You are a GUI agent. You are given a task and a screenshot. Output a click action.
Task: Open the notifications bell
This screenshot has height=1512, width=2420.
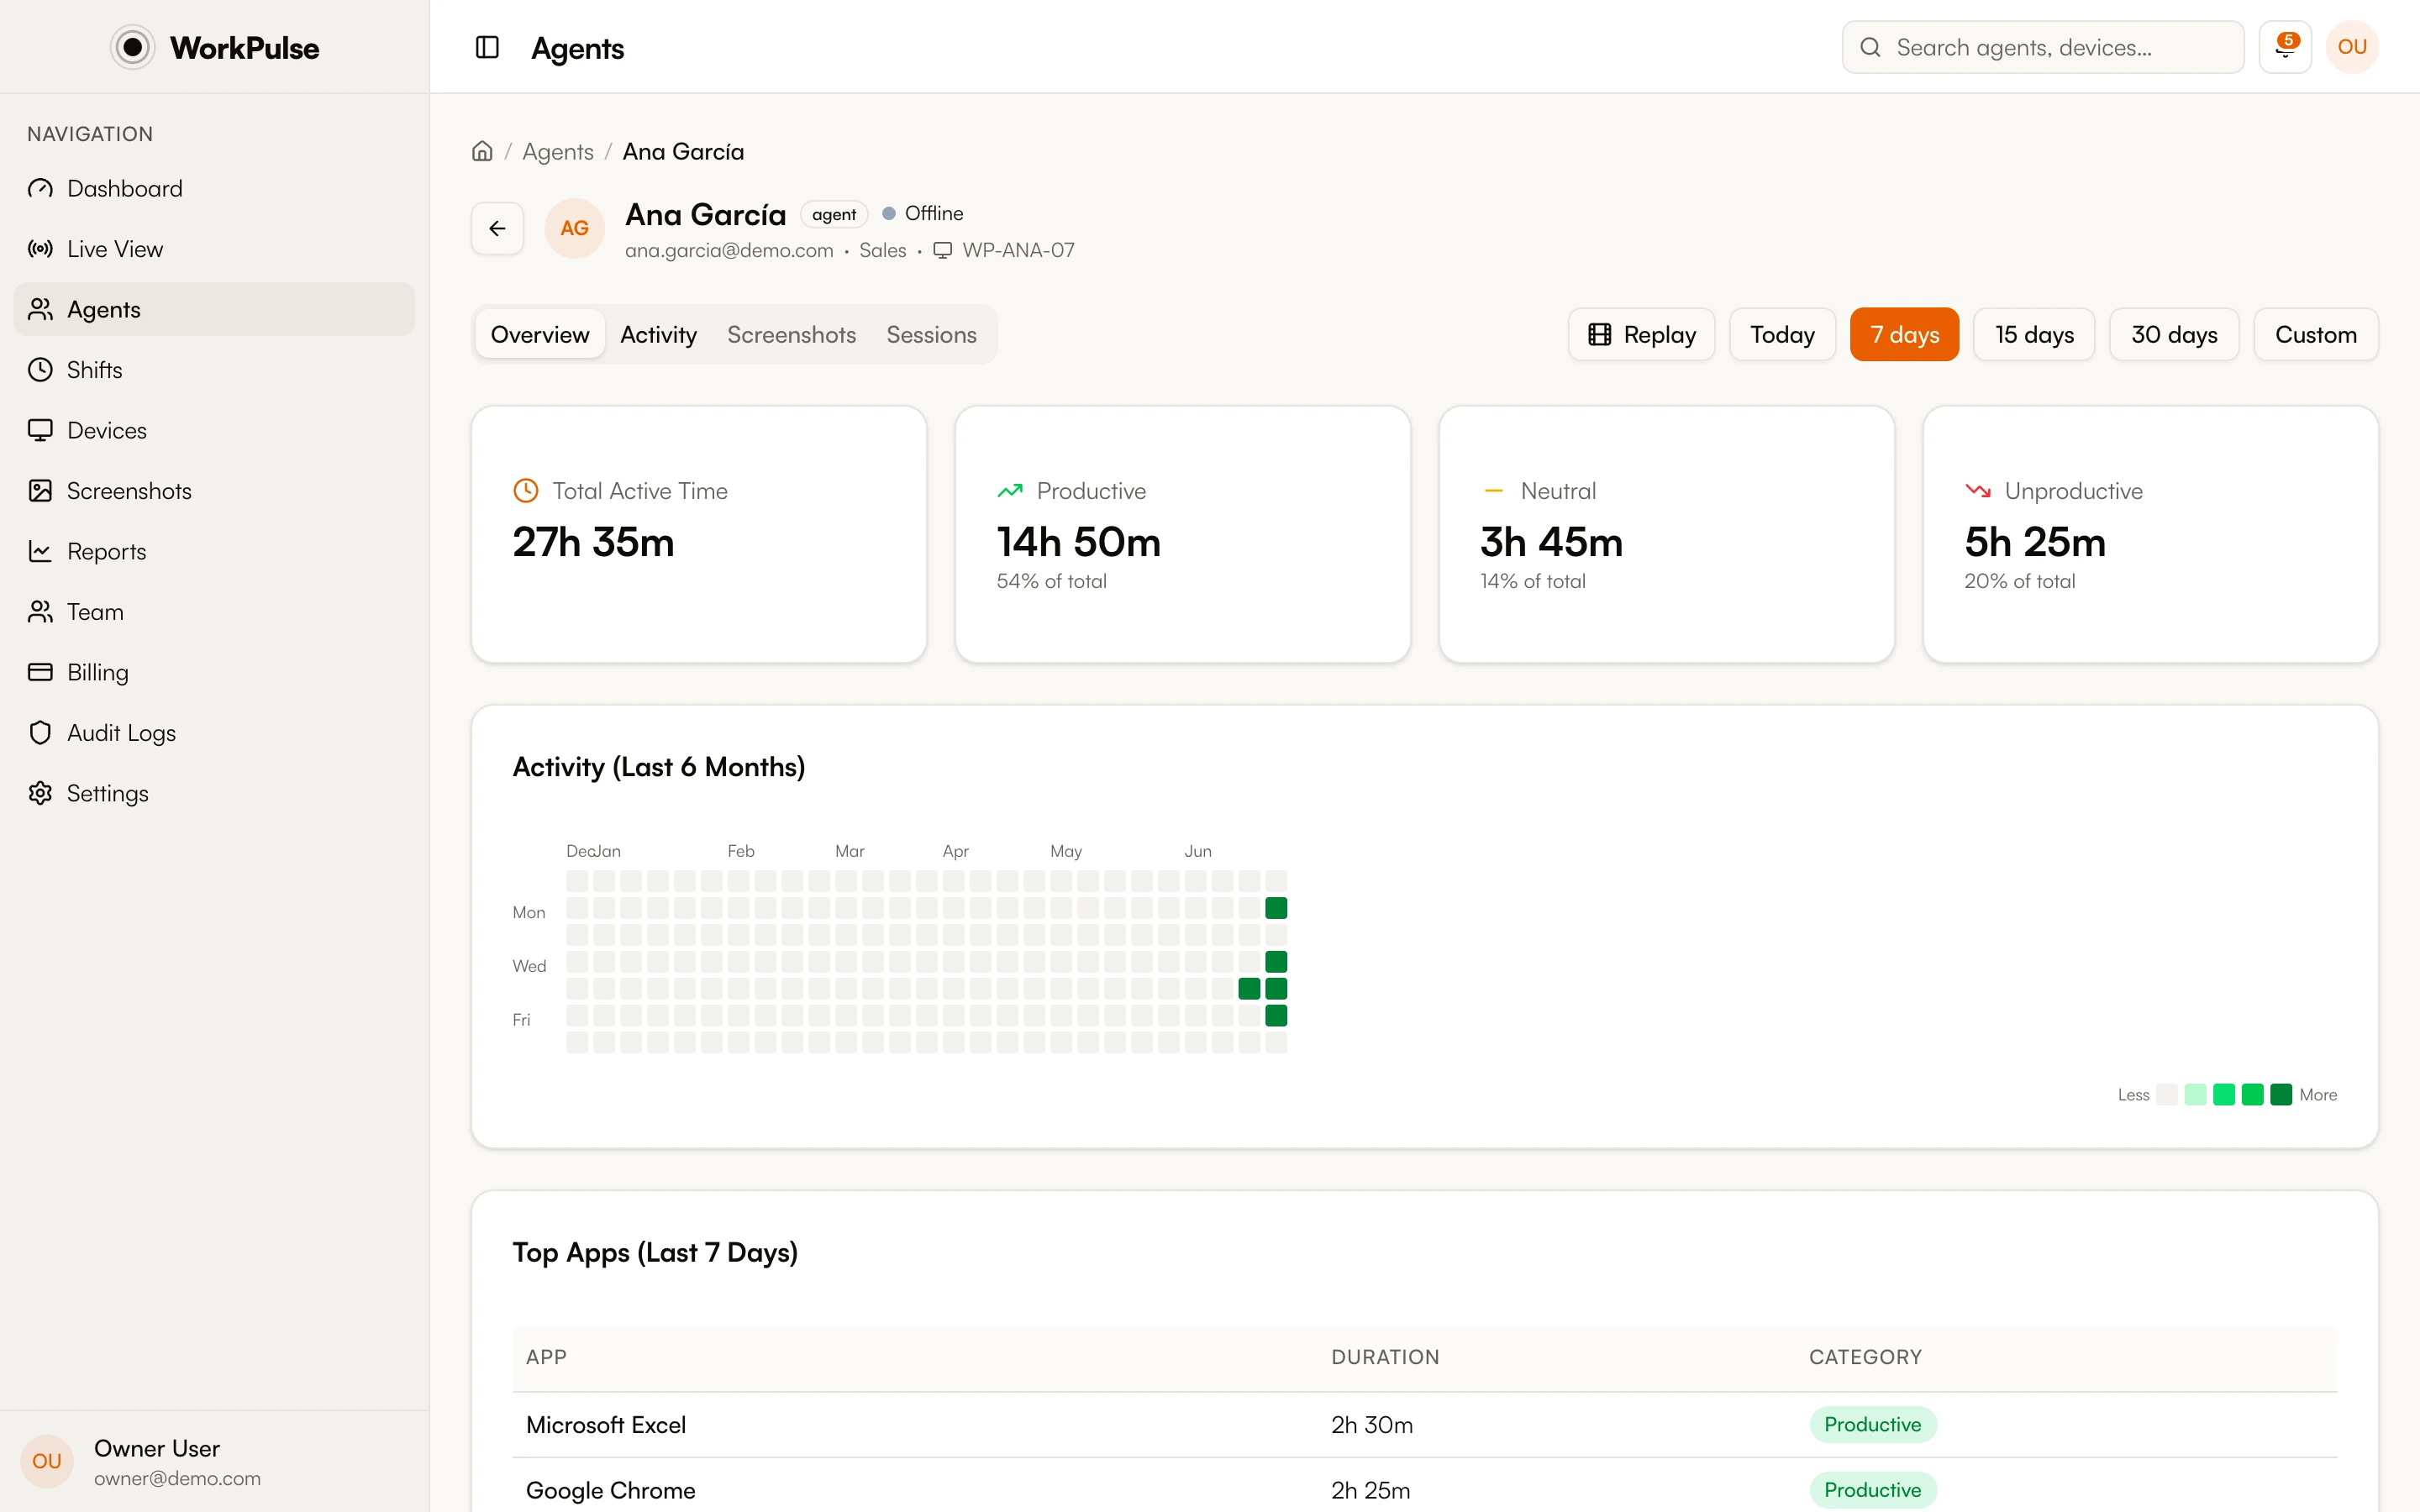click(2285, 47)
